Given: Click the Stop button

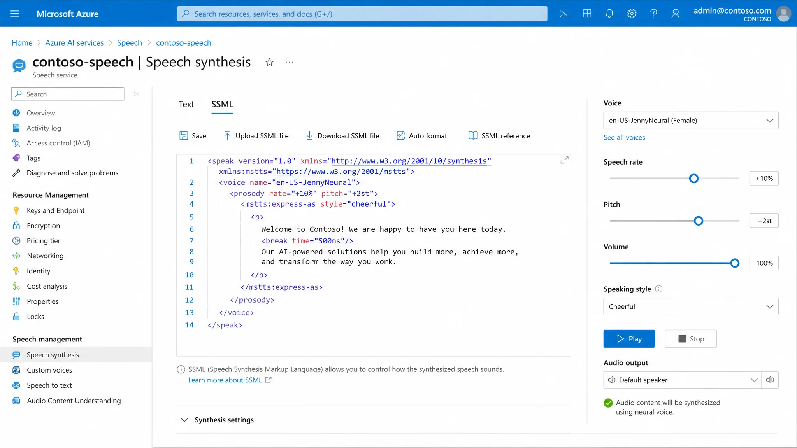Looking at the screenshot, I should [x=691, y=339].
